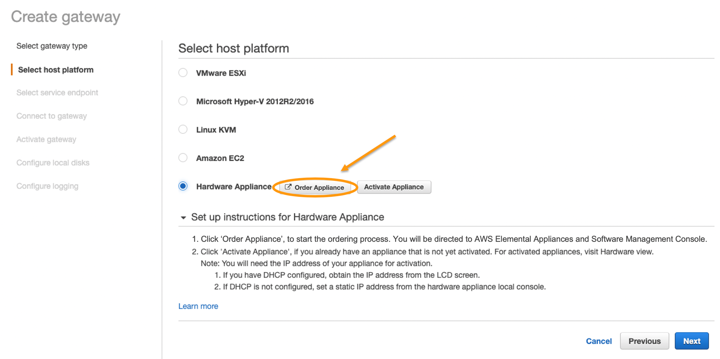The image size is (720, 359).
Task: Jump to Activate gateway step
Action: pos(46,139)
